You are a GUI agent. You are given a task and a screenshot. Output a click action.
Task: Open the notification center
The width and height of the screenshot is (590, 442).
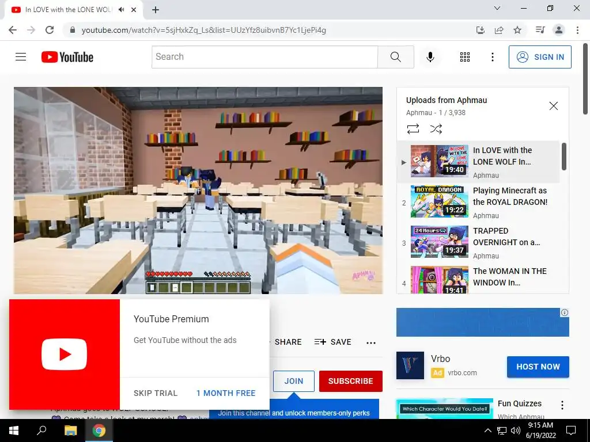(x=571, y=430)
